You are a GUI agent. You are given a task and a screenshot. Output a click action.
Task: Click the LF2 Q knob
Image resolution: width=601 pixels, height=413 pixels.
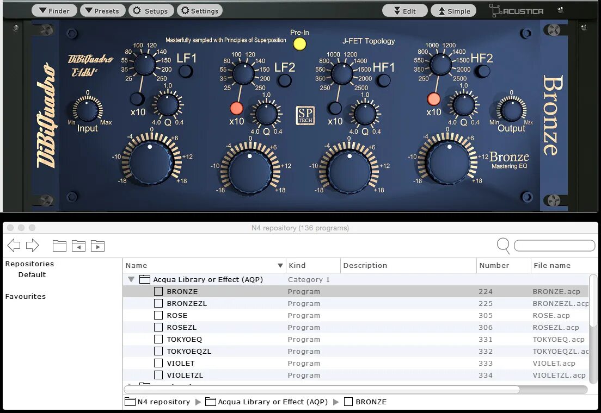(266, 114)
